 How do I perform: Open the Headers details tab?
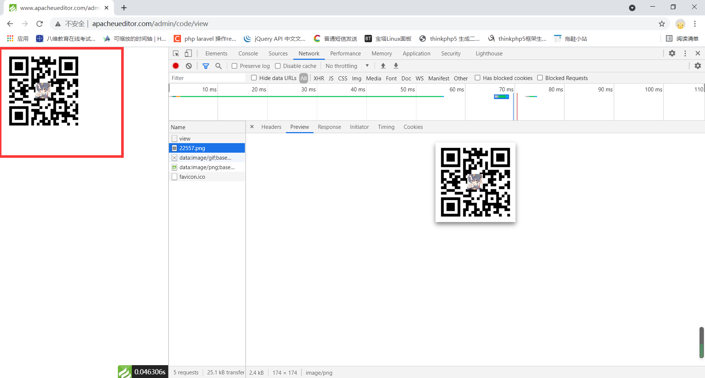[271, 127]
